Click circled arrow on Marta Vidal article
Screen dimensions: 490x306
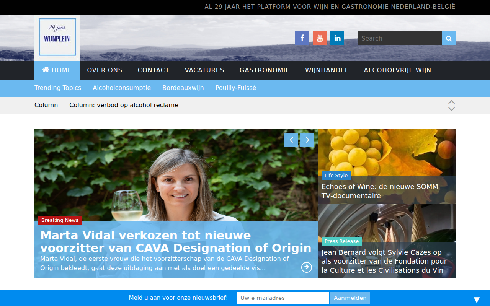(x=307, y=267)
